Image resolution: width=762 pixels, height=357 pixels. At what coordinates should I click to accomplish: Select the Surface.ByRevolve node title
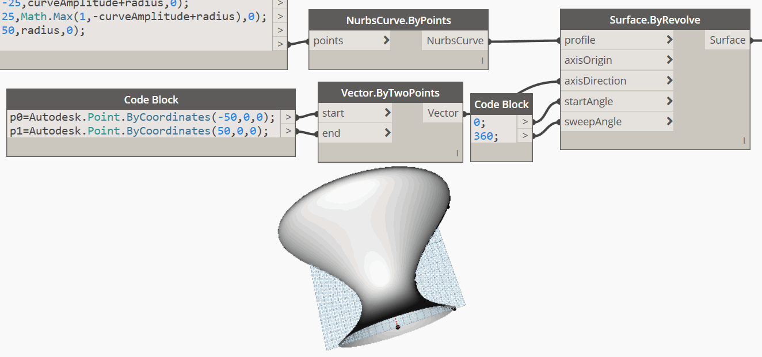click(654, 20)
